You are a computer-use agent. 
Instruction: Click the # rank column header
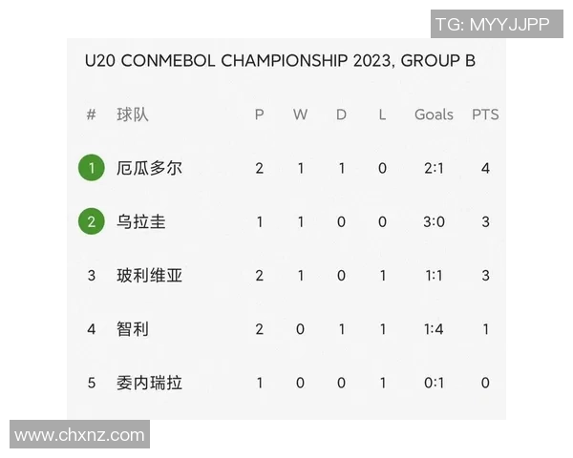point(92,114)
